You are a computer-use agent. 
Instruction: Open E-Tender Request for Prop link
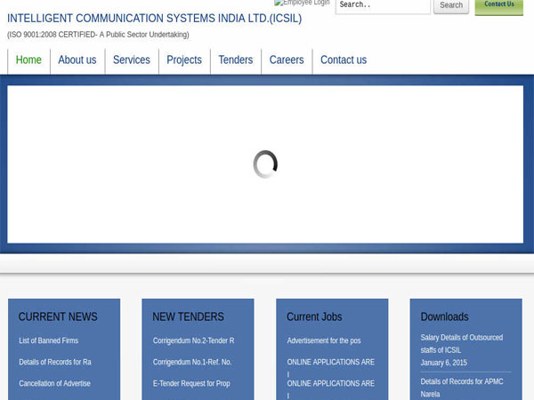pyautogui.click(x=191, y=384)
